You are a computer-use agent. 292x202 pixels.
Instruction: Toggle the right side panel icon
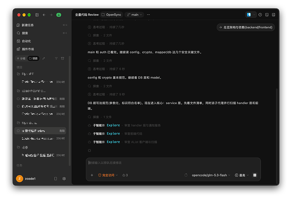pyautogui.click(x=273, y=15)
